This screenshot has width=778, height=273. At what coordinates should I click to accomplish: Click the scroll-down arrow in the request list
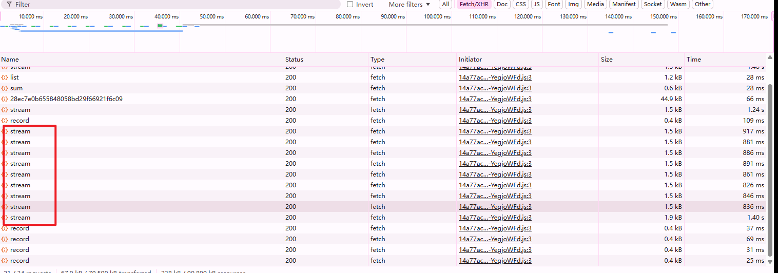click(x=769, y=262)
